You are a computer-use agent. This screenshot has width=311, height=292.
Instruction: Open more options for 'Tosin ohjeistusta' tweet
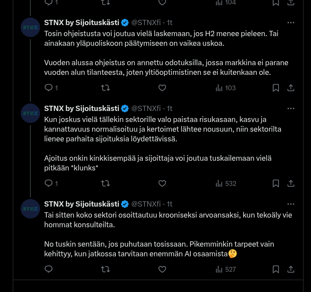[x=291, y=22]
